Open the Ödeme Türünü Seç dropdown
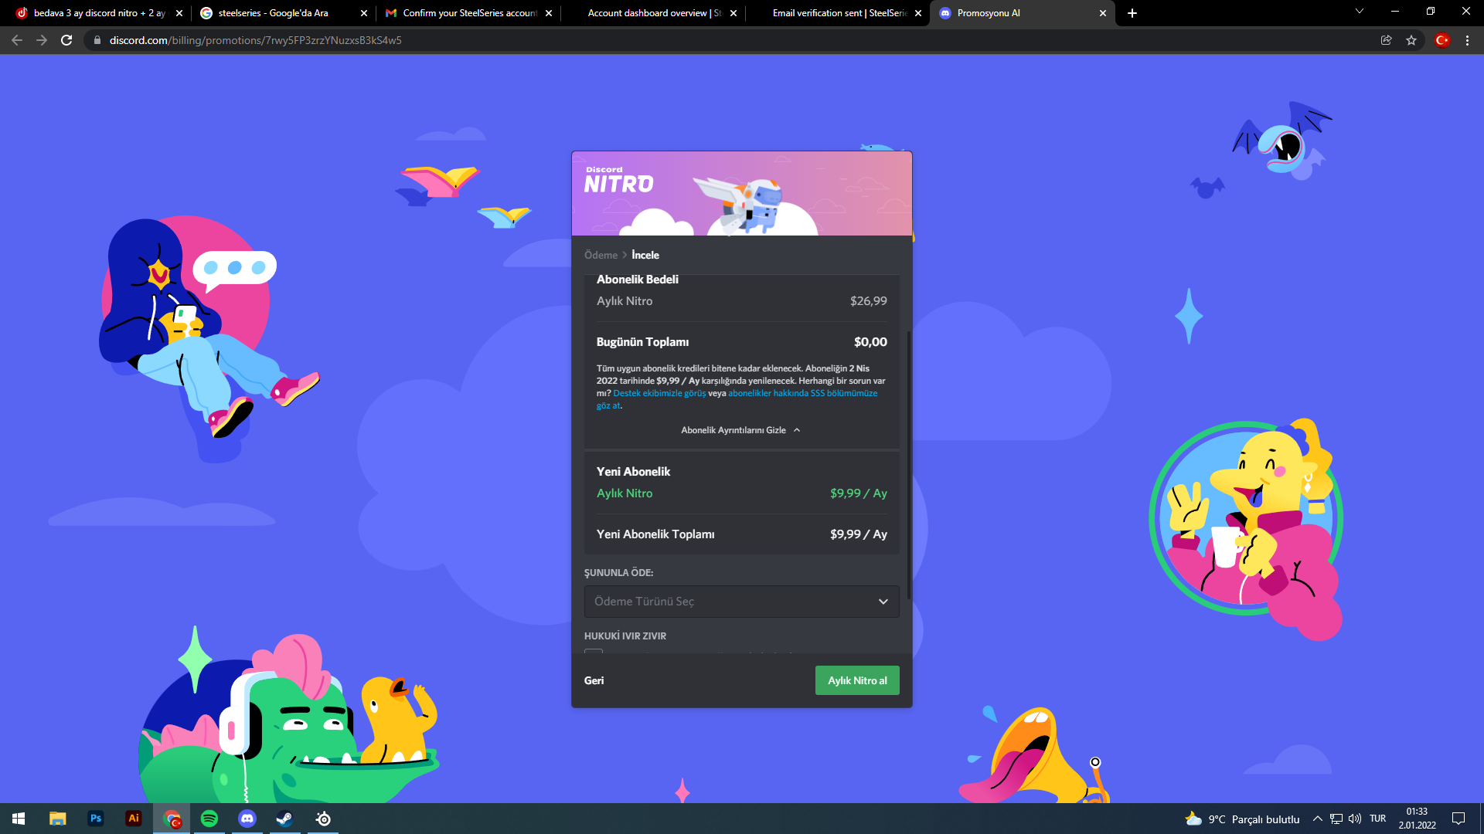The width and height of the screenshot is (1484, 834). 741,602
